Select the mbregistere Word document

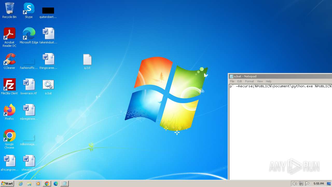29,112
